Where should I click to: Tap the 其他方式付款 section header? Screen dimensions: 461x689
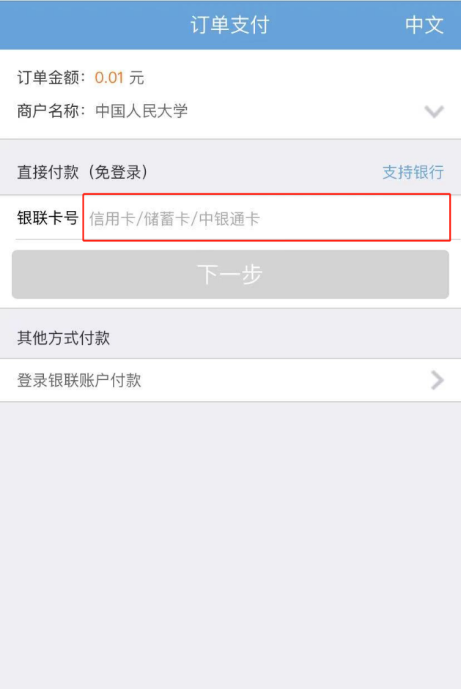point(63,338)
